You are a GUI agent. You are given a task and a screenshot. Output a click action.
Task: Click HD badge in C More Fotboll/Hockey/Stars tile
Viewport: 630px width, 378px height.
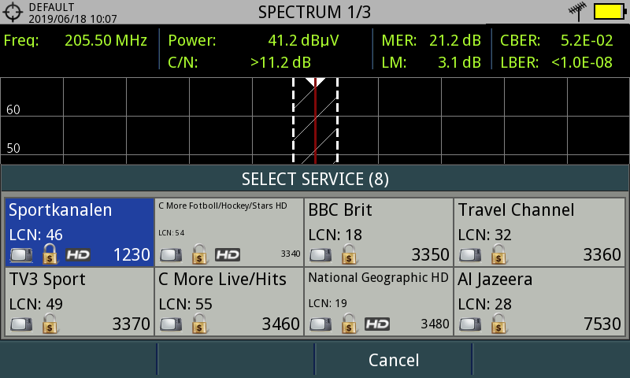coord(228,254)
